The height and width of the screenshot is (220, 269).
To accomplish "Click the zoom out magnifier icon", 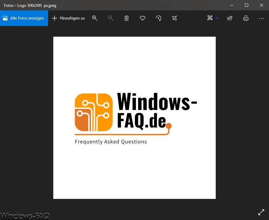I will [x=111, y=18].
